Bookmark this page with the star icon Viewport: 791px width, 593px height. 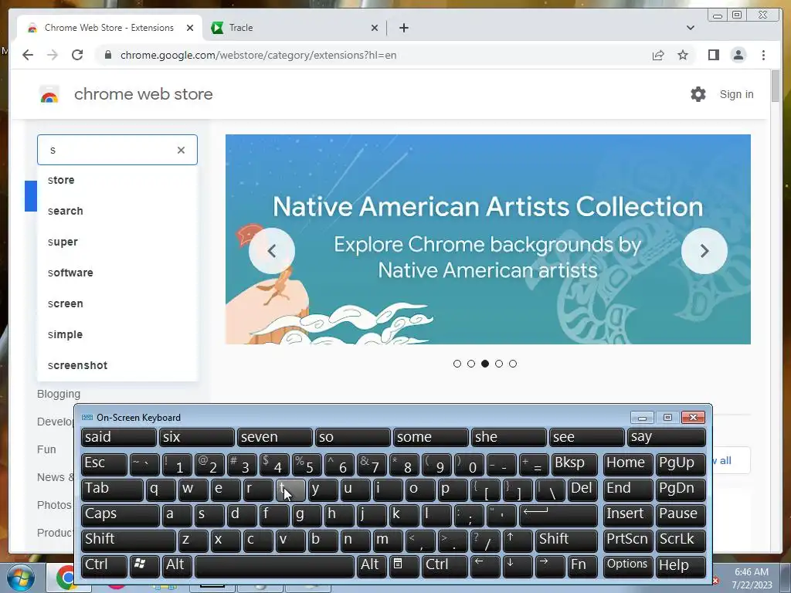click(x=683, y=55)
